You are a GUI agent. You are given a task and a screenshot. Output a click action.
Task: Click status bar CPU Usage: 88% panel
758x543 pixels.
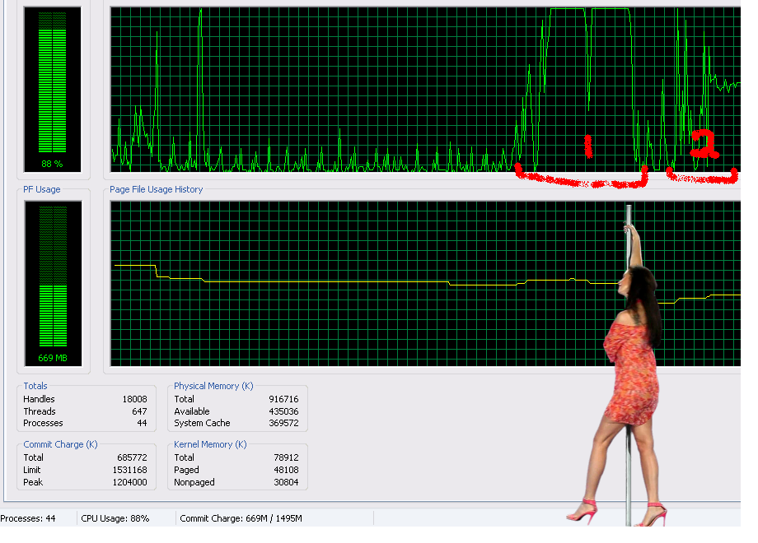pyautogui.click(x=115, y=518)
